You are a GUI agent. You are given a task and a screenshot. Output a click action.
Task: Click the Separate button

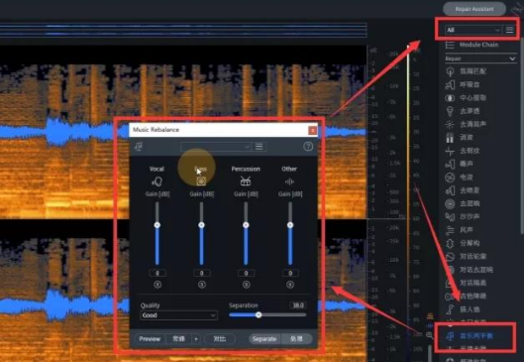(x=264, y=339)
